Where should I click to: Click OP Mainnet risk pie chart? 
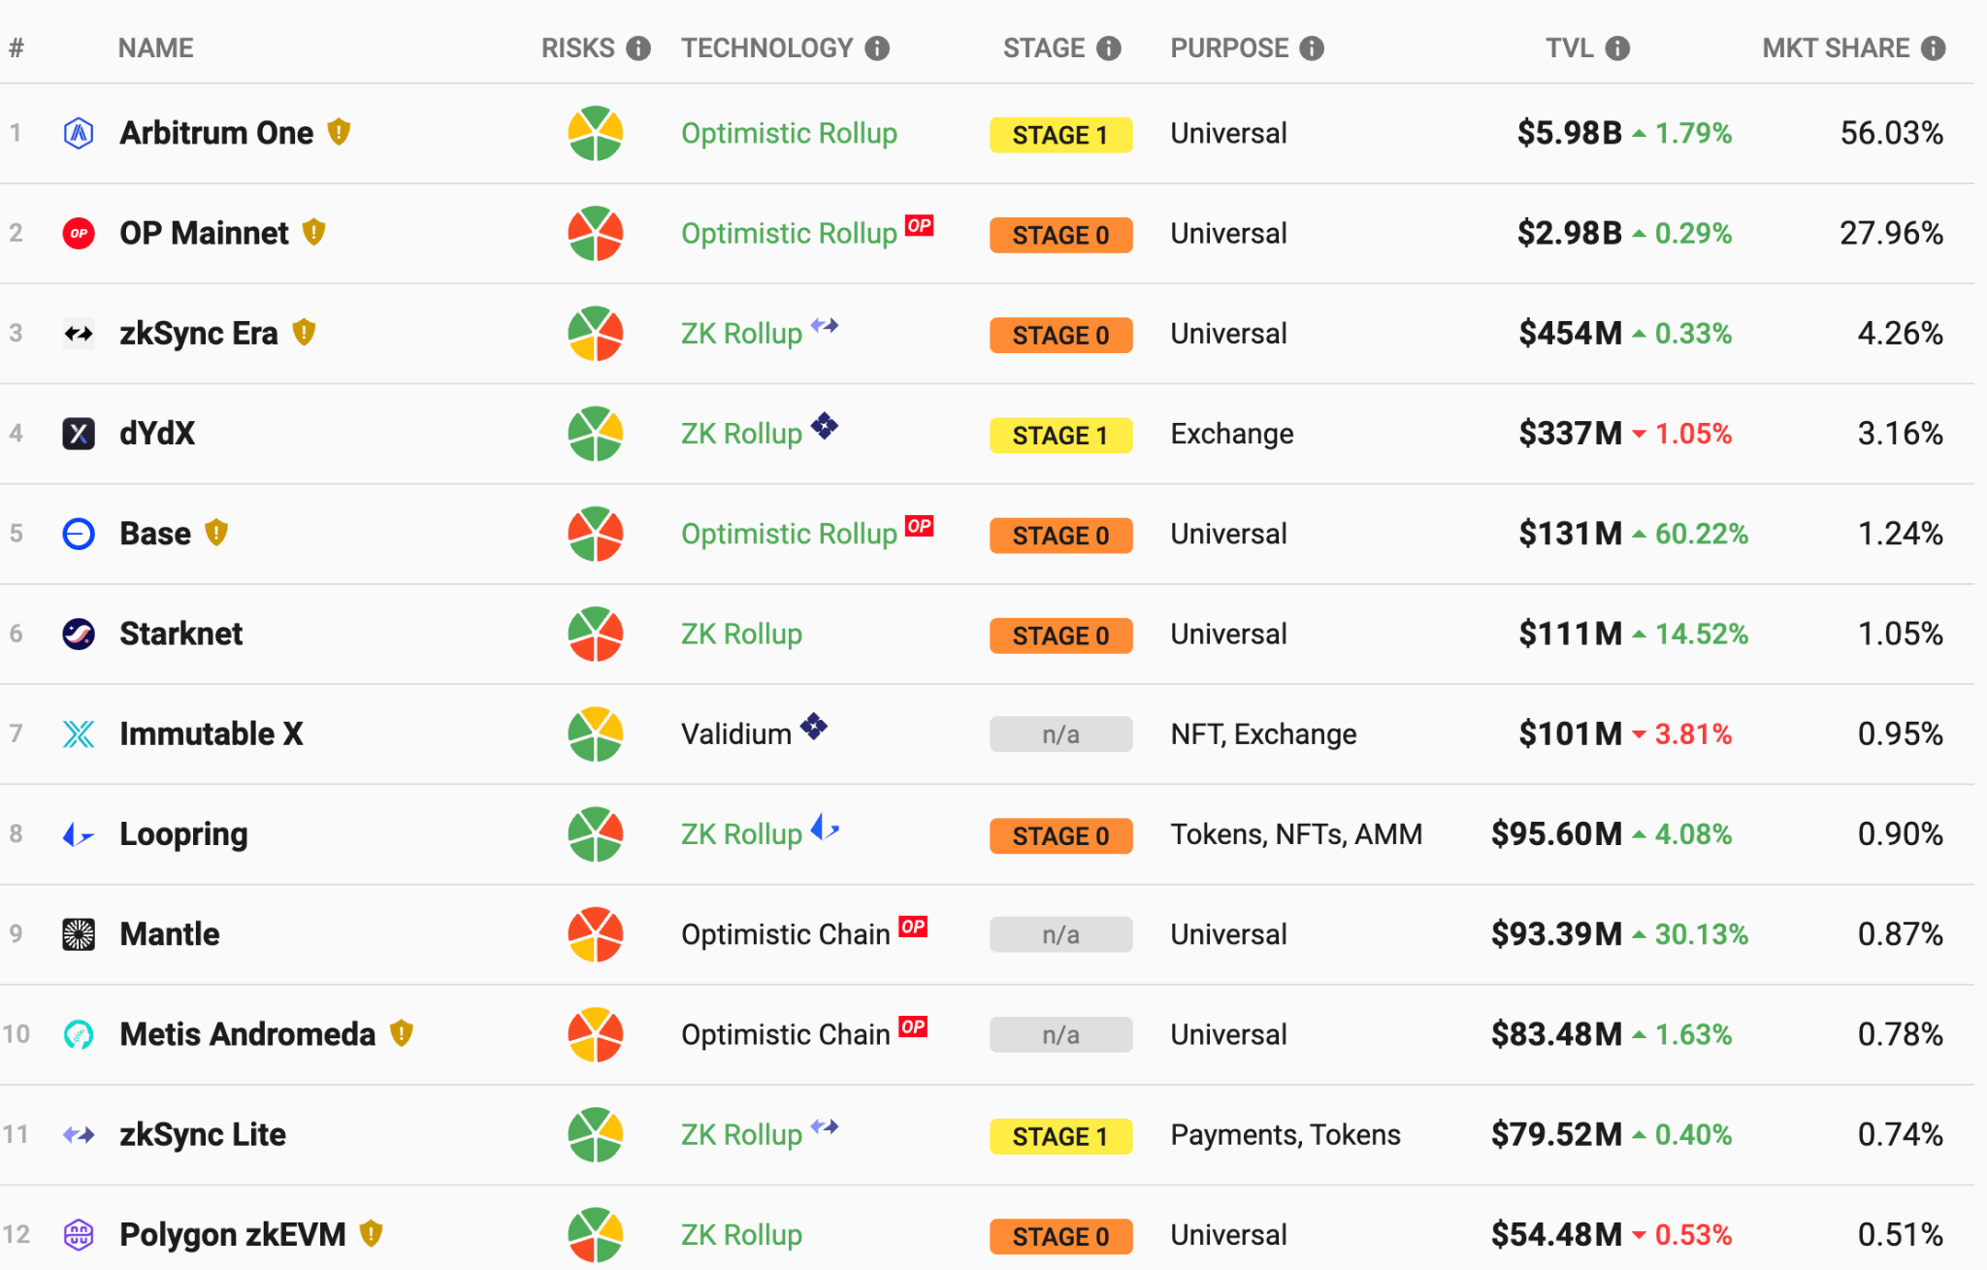pyautogui.click(x=595, y=233)
